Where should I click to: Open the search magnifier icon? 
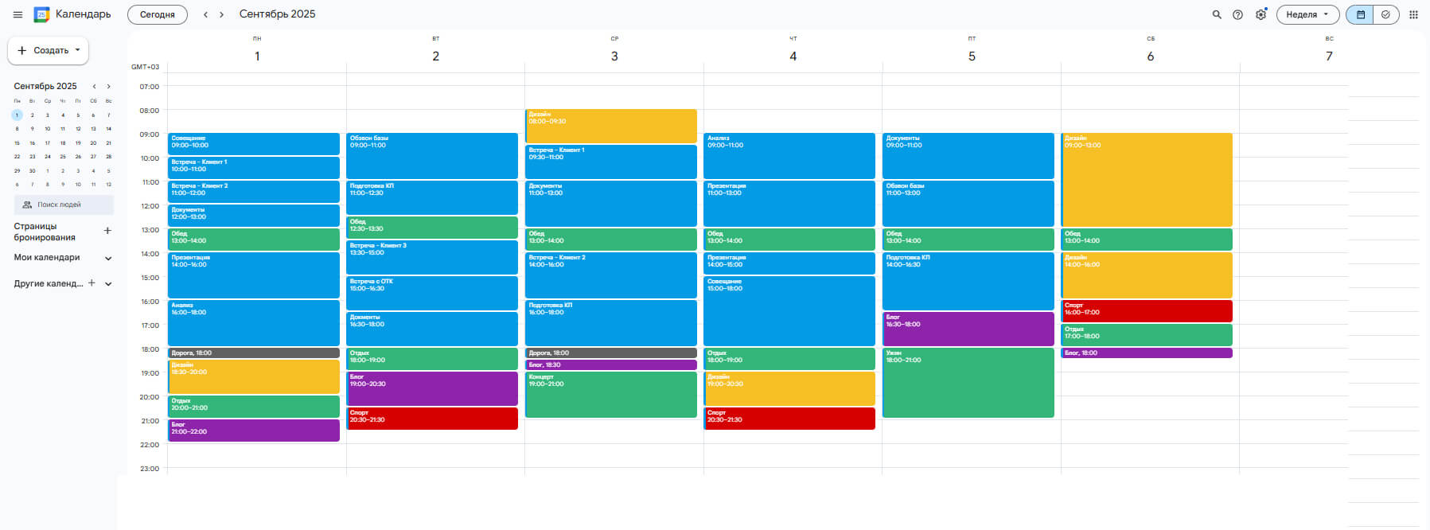click(x=1217, y=14)
